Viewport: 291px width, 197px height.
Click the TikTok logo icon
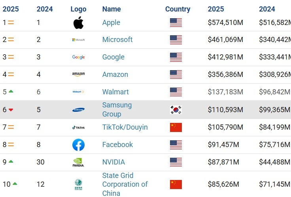coord(78,127)
